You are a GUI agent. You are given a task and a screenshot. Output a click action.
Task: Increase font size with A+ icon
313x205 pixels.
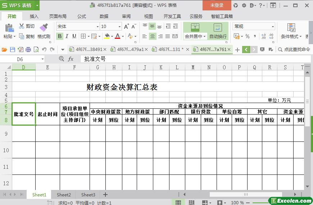click(127, 26)
